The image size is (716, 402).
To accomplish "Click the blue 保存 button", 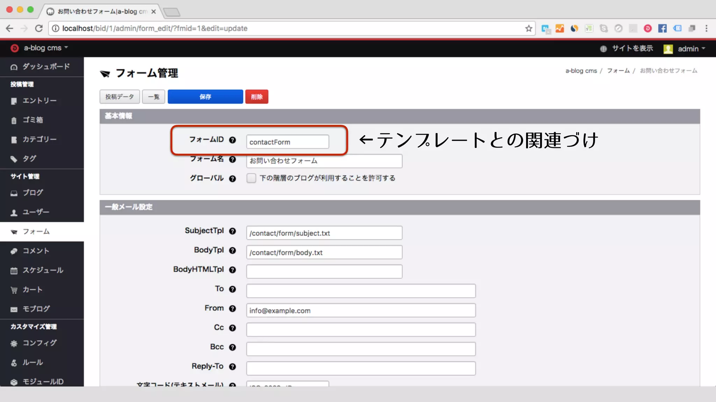I will pyautogui.click(x=205, y=97).
